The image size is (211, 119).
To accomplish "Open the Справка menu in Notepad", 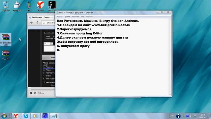I will (90, 17).
